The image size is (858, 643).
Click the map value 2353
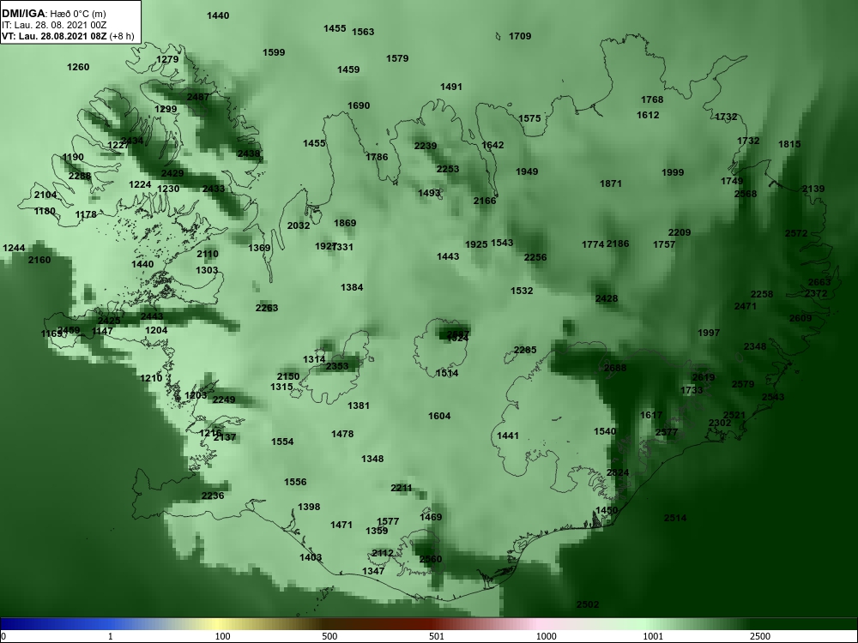click(336, 366)
